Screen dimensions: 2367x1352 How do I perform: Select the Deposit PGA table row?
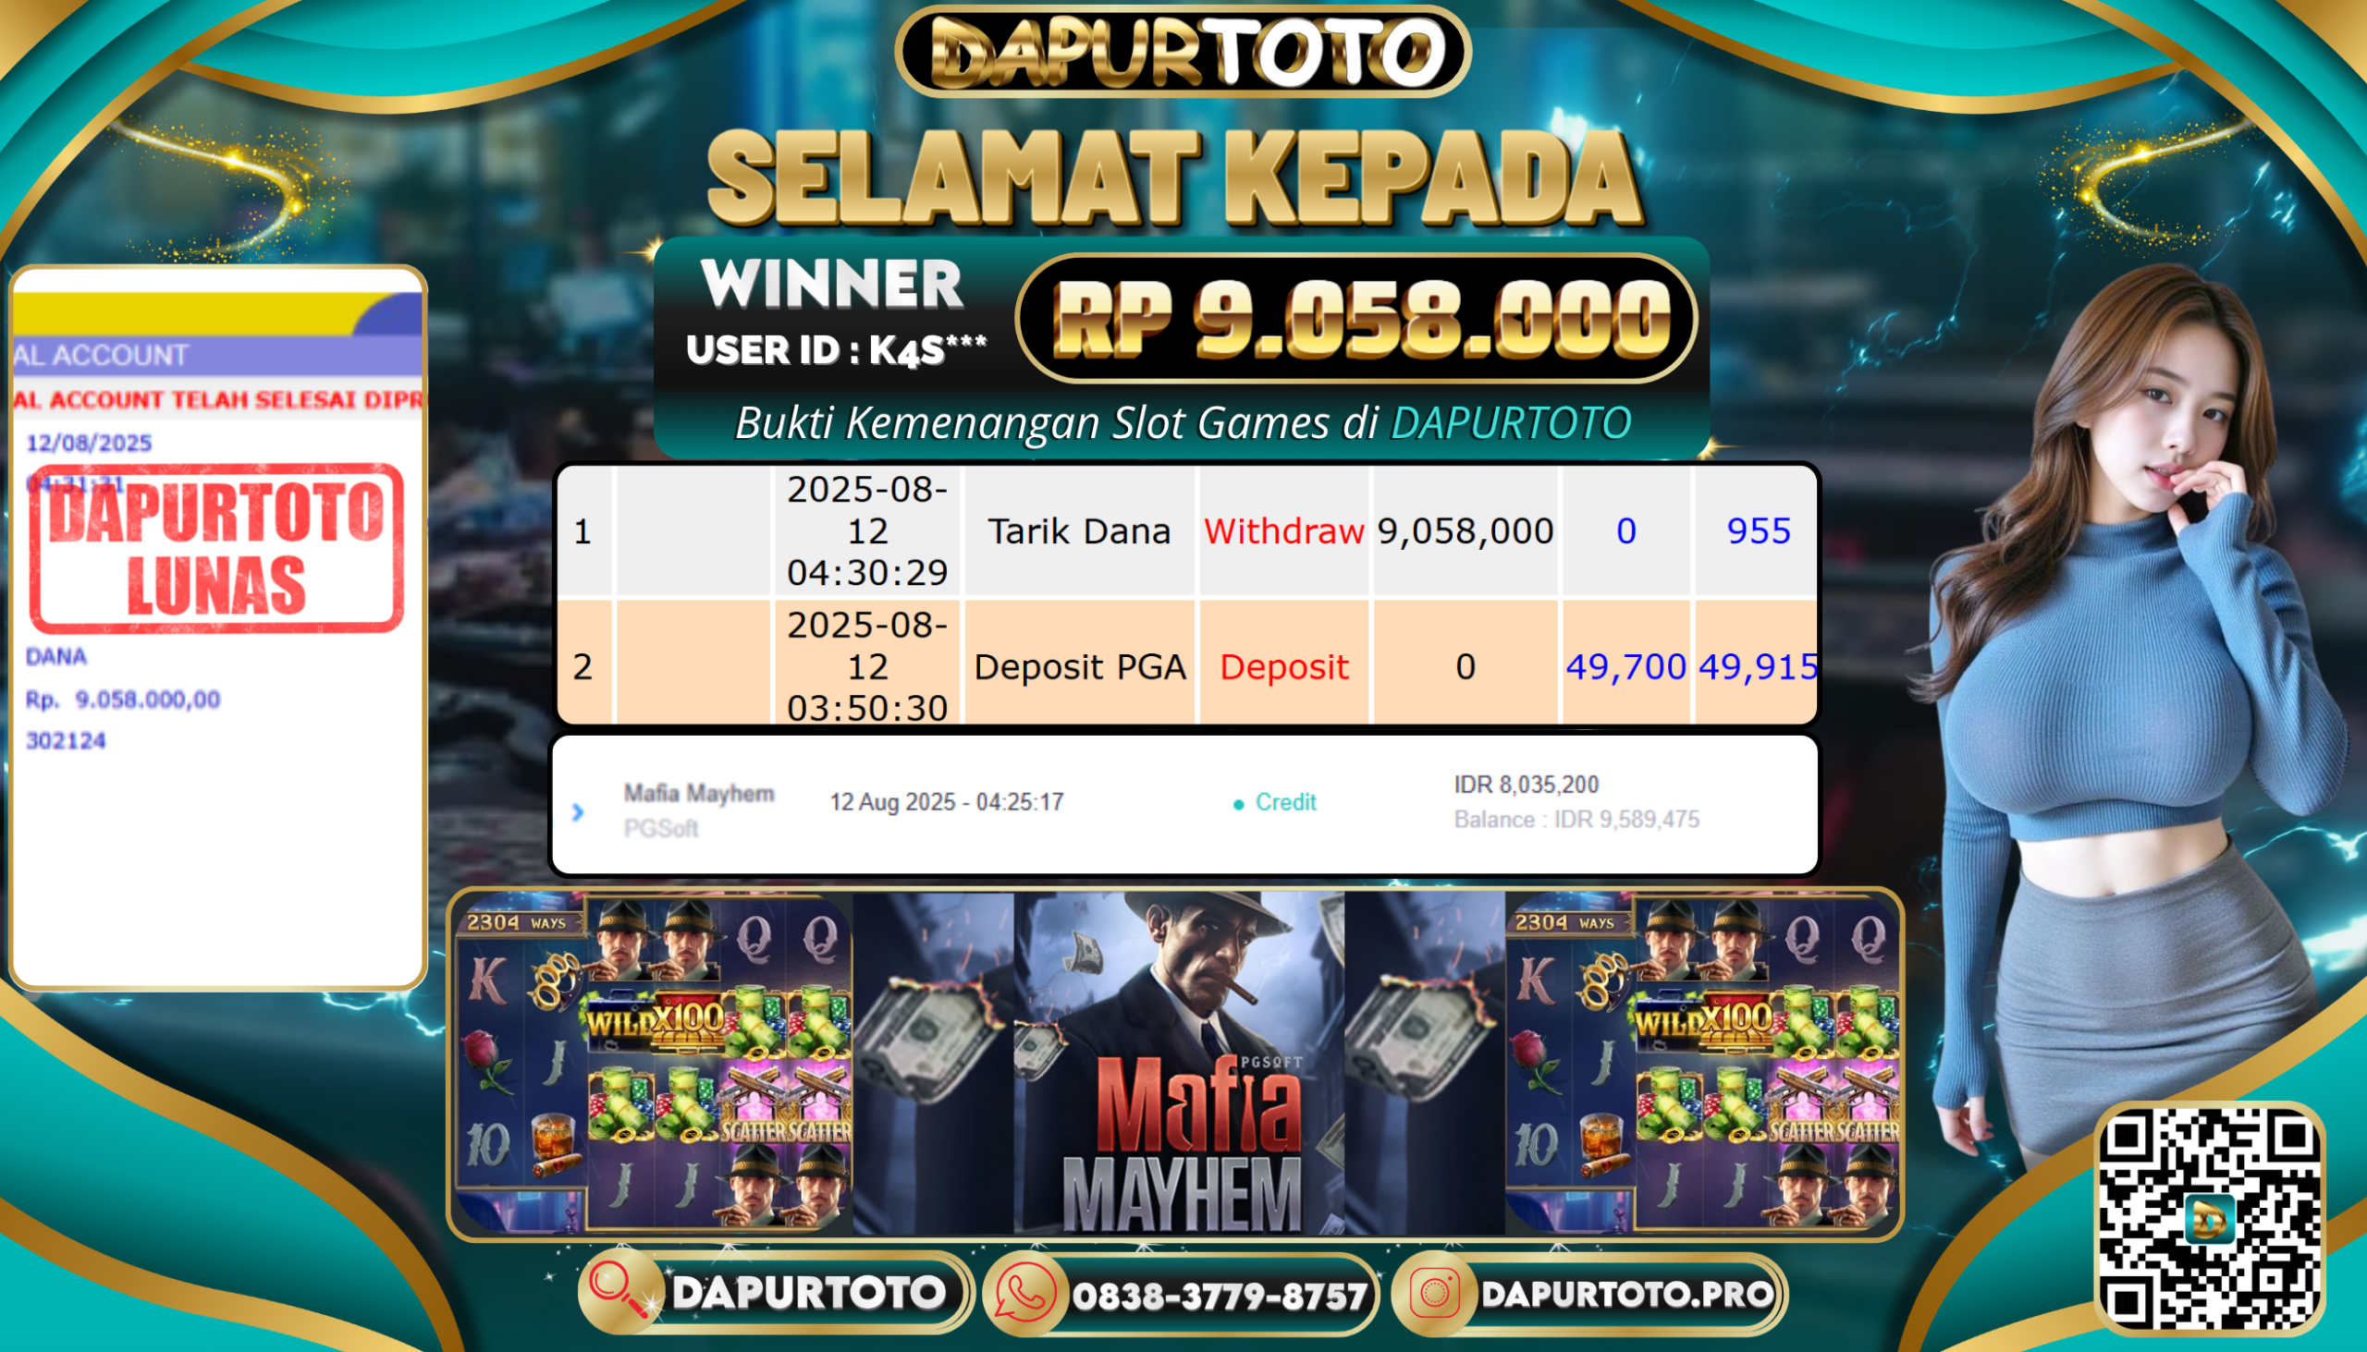[x=1186, y=663]
